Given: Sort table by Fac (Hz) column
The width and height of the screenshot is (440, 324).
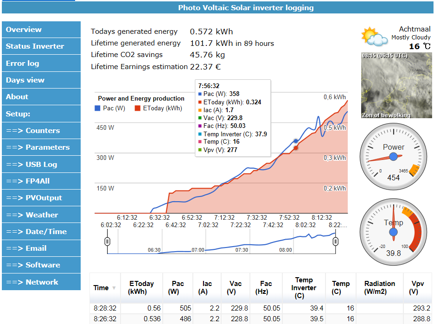Looking at the screenshot, I should coord(266,288).
